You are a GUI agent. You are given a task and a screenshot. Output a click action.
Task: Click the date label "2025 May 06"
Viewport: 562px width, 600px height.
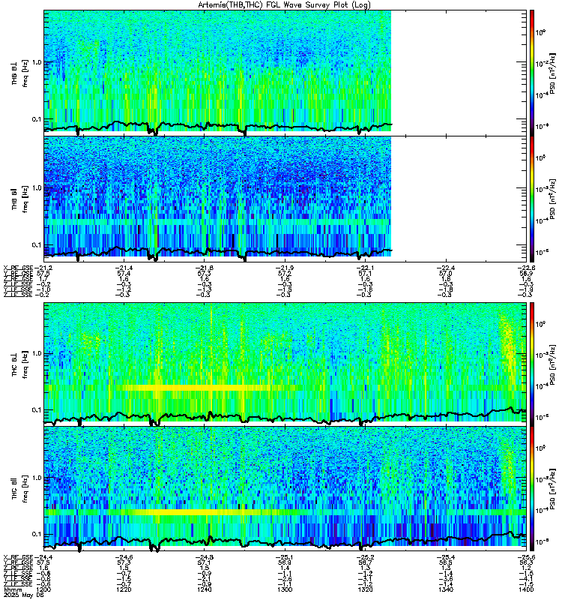[x=23, y=595]
